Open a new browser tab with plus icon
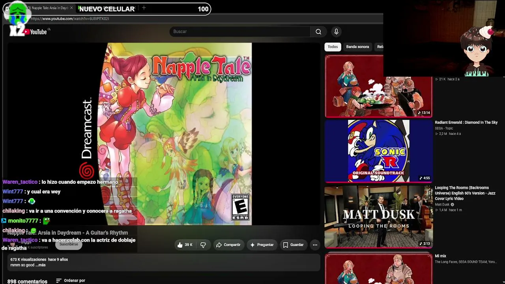 (144, 8)
